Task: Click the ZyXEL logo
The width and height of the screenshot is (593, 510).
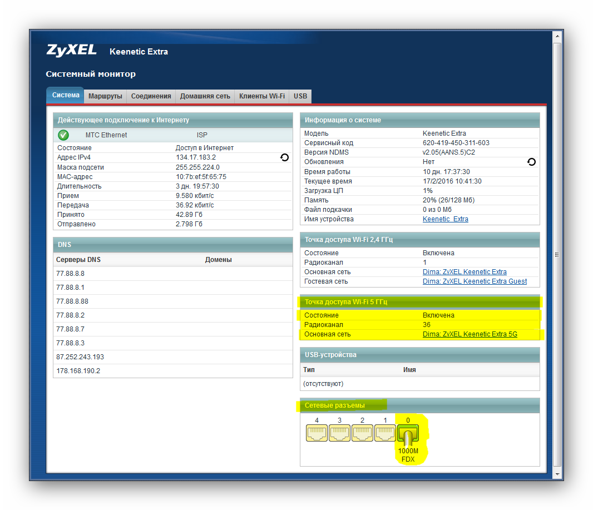Action: point(71,50)
